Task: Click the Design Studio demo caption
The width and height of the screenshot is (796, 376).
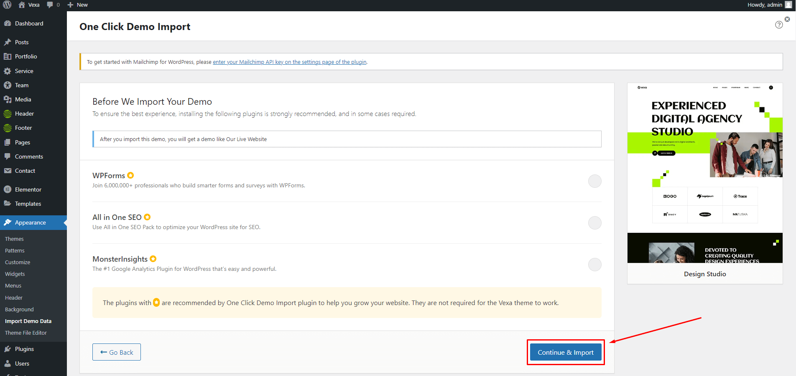Action: click(705, 274)
